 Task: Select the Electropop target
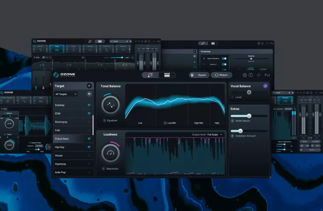73,122
